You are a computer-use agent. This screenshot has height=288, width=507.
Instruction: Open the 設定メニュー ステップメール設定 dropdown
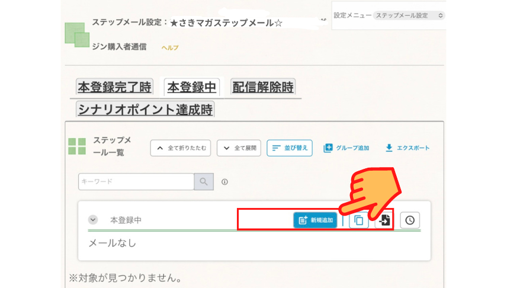coord(409,15)
